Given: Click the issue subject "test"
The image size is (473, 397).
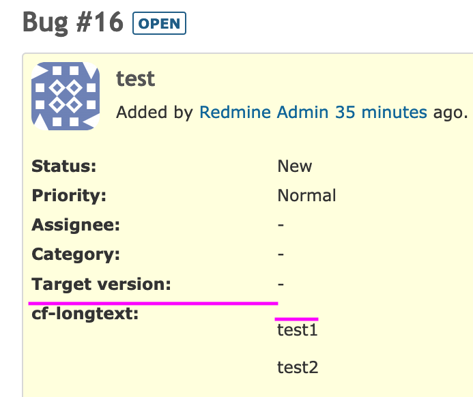Looking at the screenshot, I should click(x=136, y=79).
